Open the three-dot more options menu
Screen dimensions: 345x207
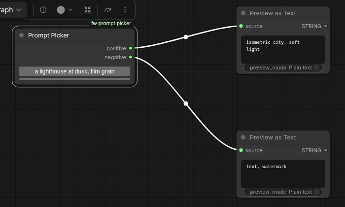125,10
